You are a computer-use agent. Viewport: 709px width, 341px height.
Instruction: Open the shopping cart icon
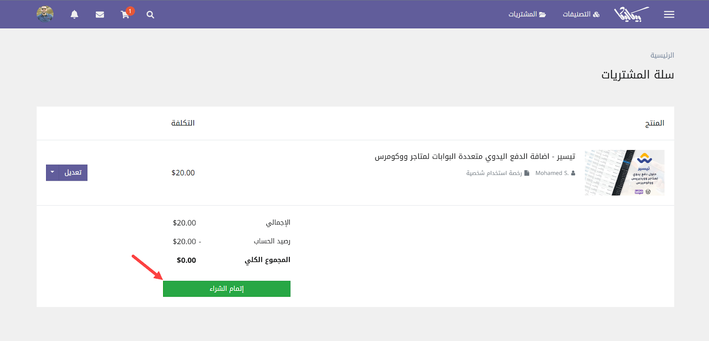click(x=125, y=15)
